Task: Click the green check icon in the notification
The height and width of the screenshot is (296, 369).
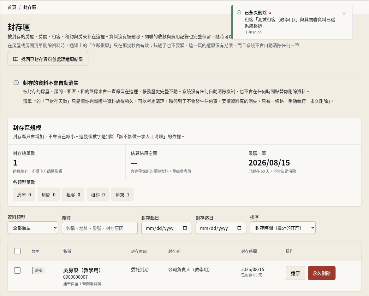Action: 239,12
